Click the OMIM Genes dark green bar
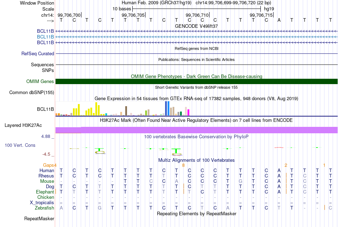338x227 pixels. (x=196, y=81)
